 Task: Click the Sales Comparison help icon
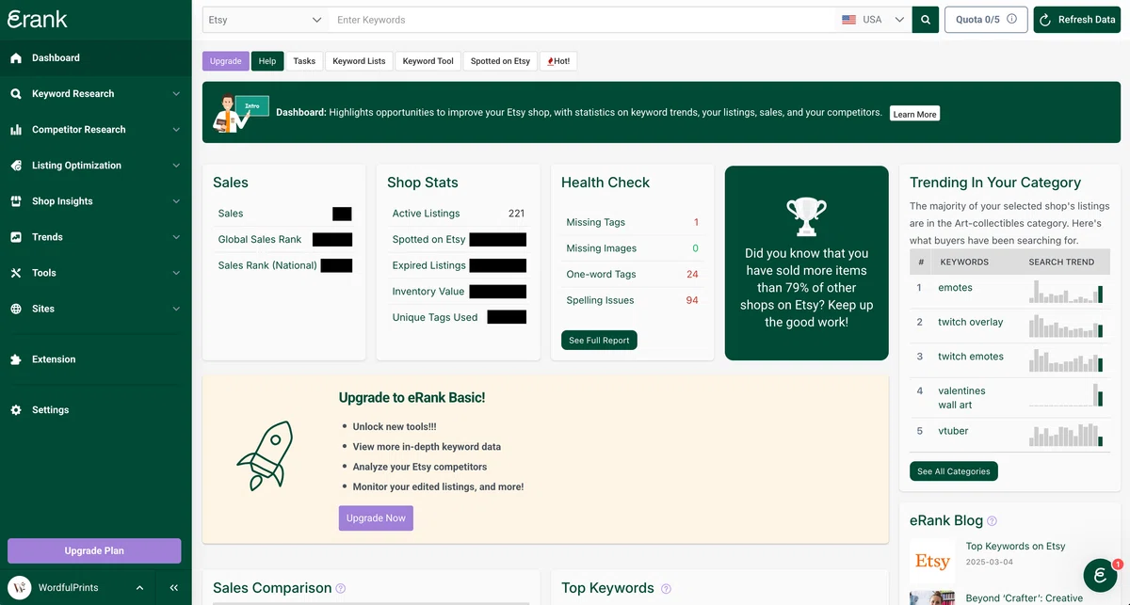[x=341, y=588]
